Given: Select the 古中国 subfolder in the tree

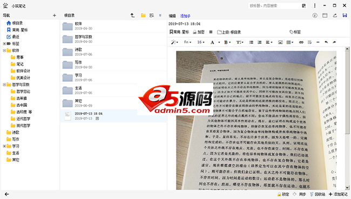Looking at the screenshot, I should (x=19, y=105).
